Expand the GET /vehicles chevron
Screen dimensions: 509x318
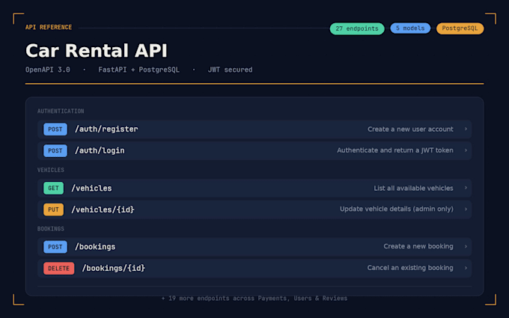[x=466, y=188]
